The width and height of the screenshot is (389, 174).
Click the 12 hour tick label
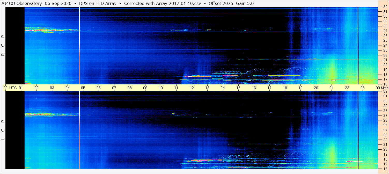[192, 88]
